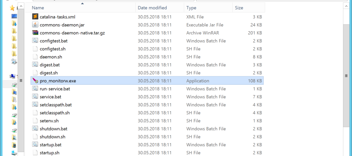The image size is (352, 156).
Task: Click the WinRAR icon of commons-daemon-native.tar.gz
Action: pyautogui.click(x=35, y=33)
